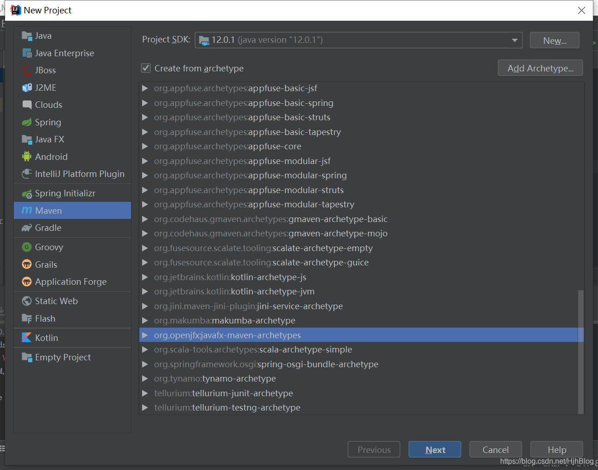Image resolution: width=598 pixels, height=470 pixels.
Task: Choose the Groovy icon
Action: pos(27,247)
